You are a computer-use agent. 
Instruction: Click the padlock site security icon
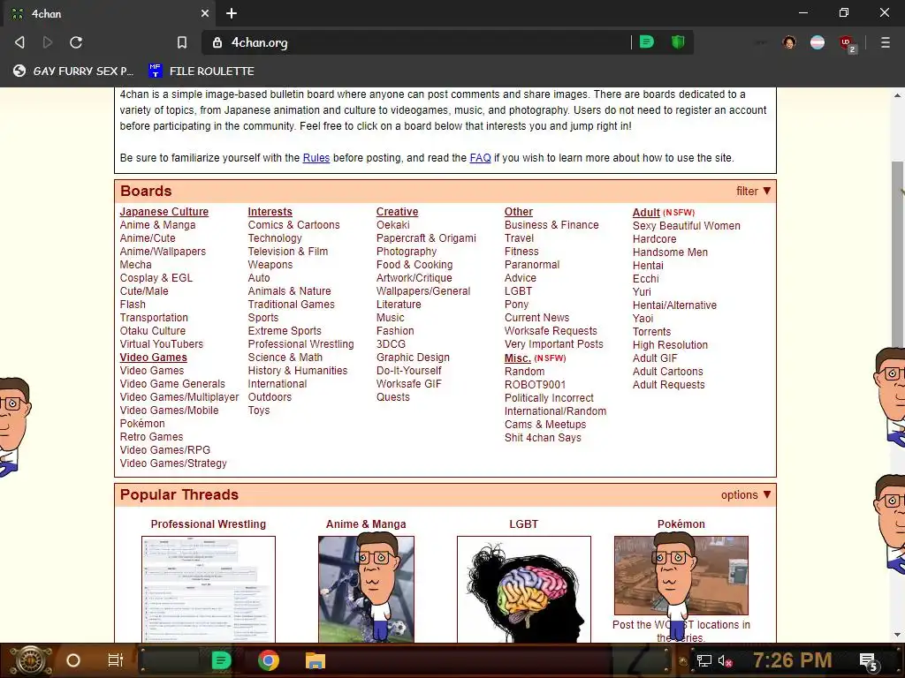click(217, 42)
